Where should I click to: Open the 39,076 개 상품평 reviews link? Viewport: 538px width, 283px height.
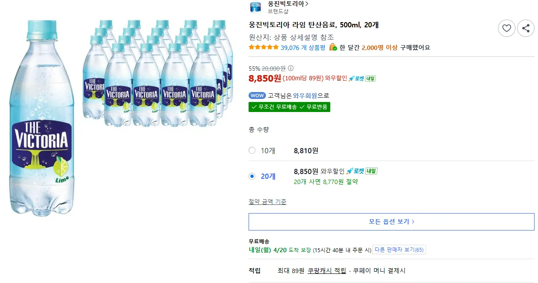click(303, 48)
